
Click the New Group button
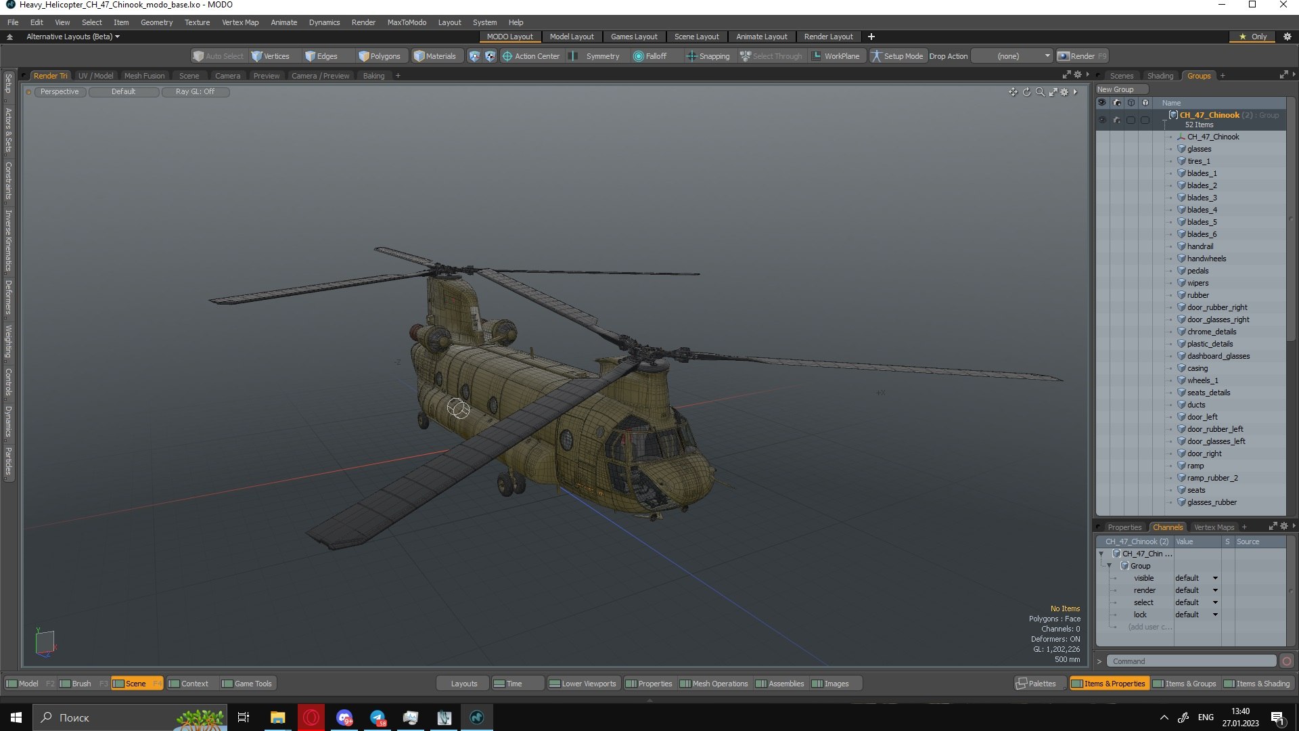[x=1122, y=89]
